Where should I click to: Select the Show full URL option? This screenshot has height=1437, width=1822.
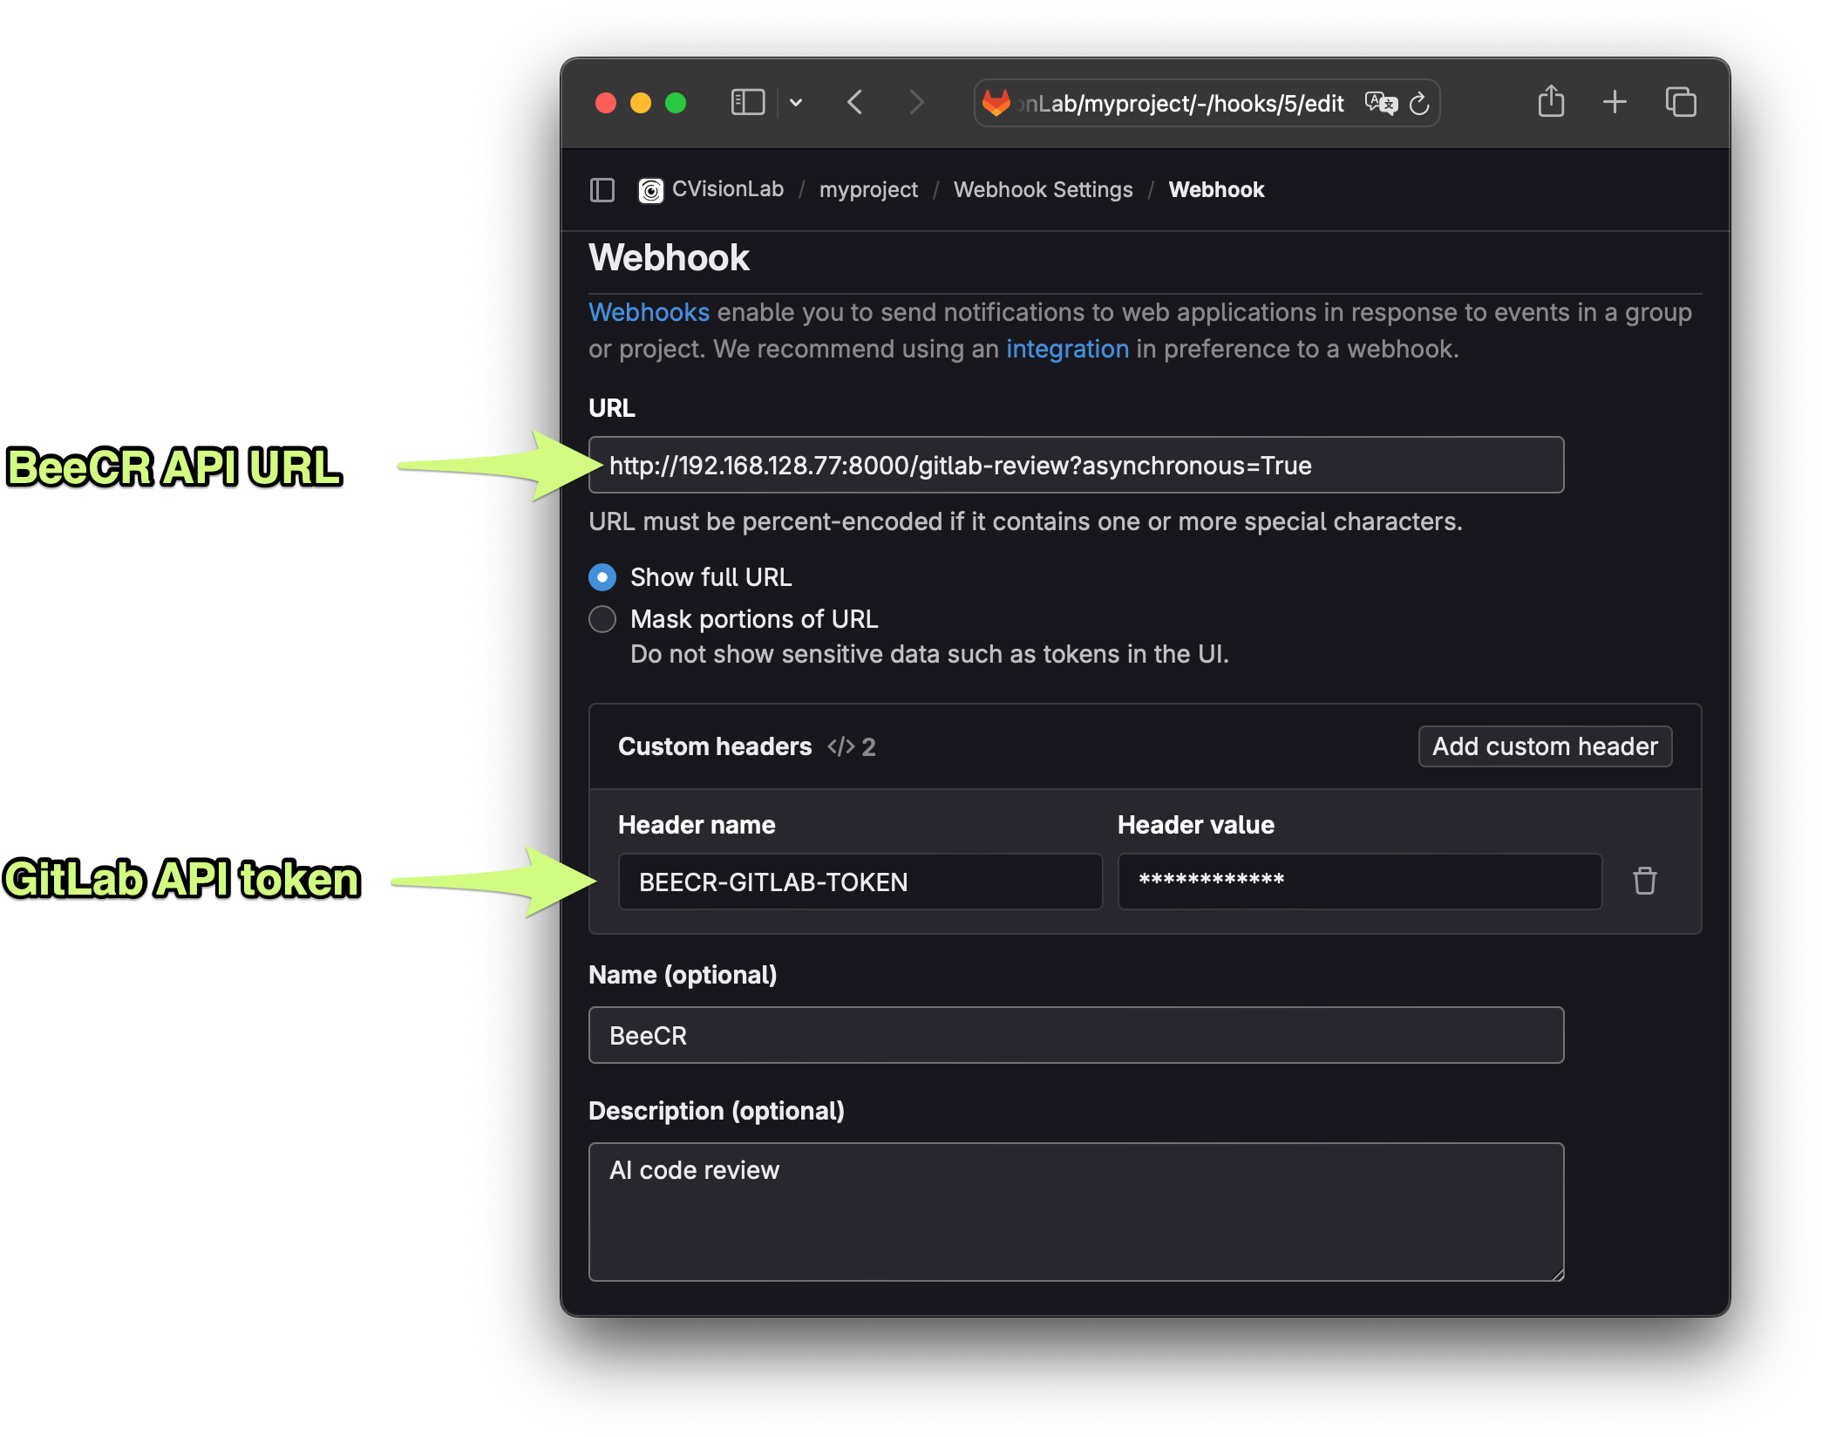602,576
